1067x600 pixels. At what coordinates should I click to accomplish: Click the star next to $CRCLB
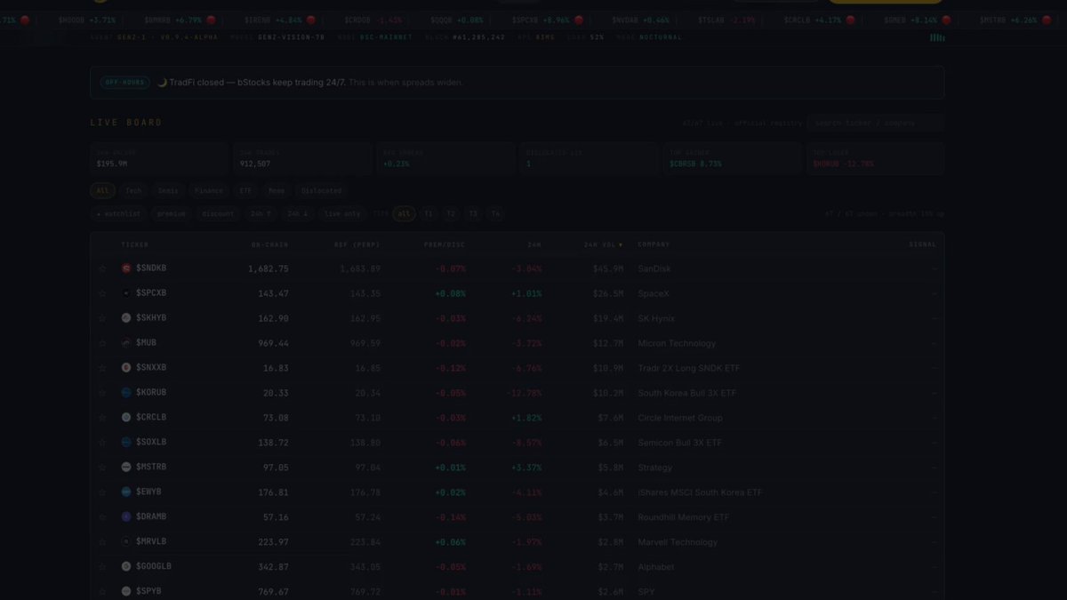[102, 418]
